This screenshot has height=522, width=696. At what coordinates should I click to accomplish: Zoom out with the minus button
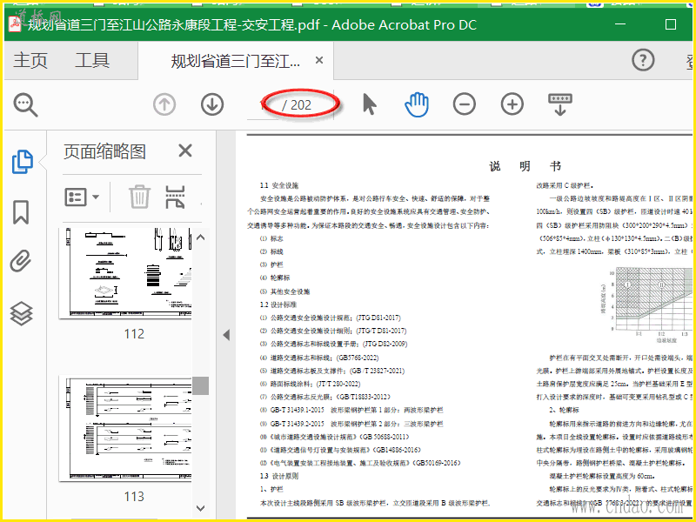pos(465,104)
